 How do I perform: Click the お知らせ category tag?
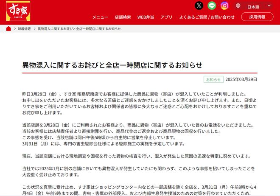click(213, 80)
